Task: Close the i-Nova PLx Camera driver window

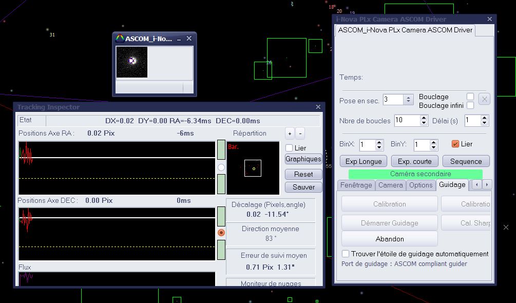Action: pyautogui.click(x=490, y=19)
